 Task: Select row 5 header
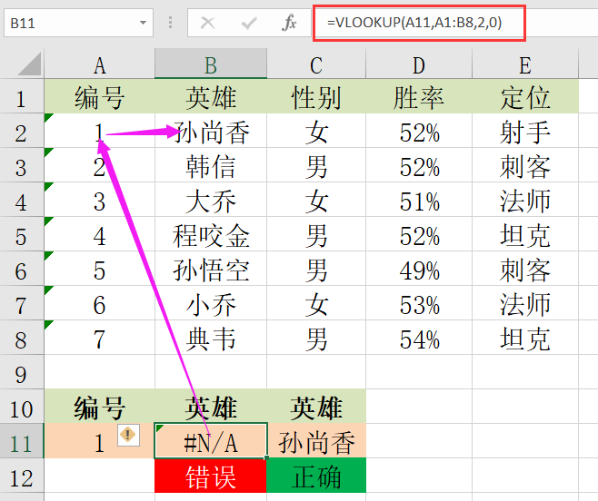(21, 235)
